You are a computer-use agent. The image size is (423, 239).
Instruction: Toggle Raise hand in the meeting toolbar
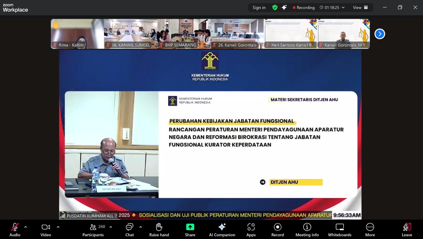click(159, 229)
